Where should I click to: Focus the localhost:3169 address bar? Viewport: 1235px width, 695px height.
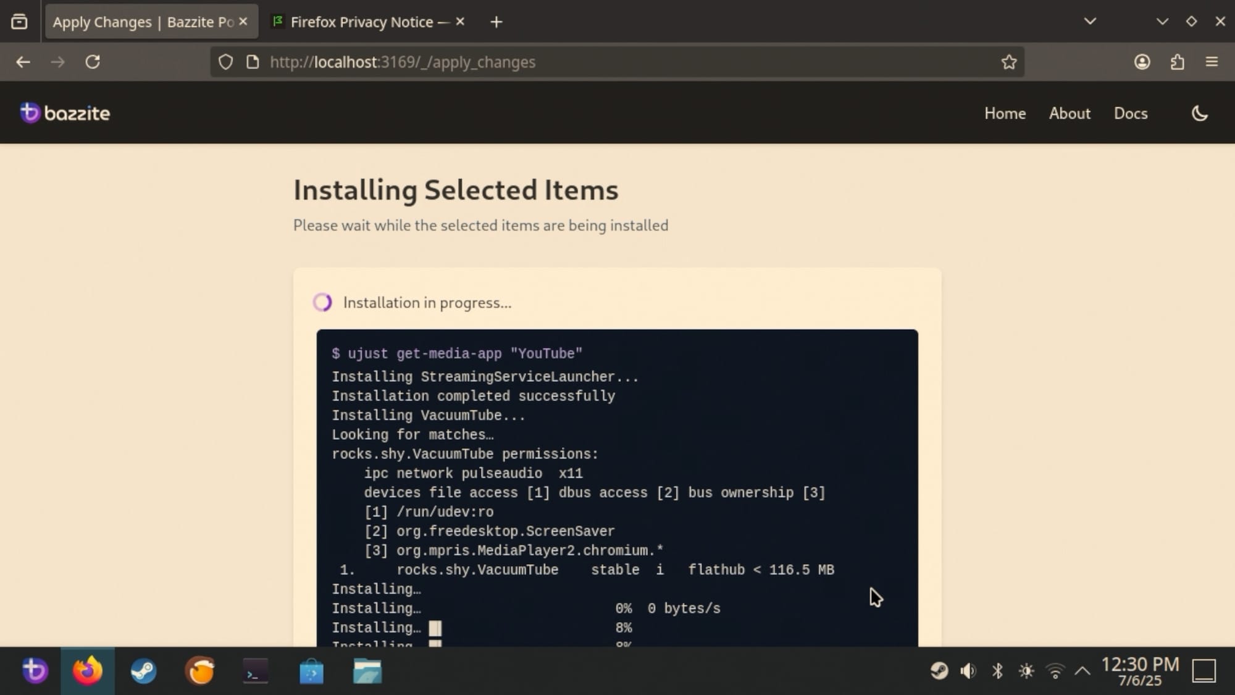617,62
